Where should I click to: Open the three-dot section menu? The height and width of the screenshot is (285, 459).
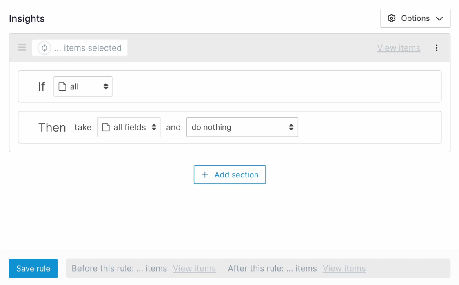[437, 48]
